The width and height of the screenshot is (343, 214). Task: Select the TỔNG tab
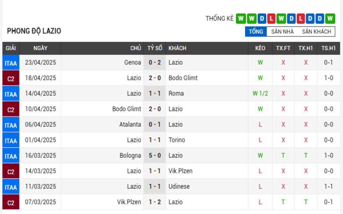(256, 32)
